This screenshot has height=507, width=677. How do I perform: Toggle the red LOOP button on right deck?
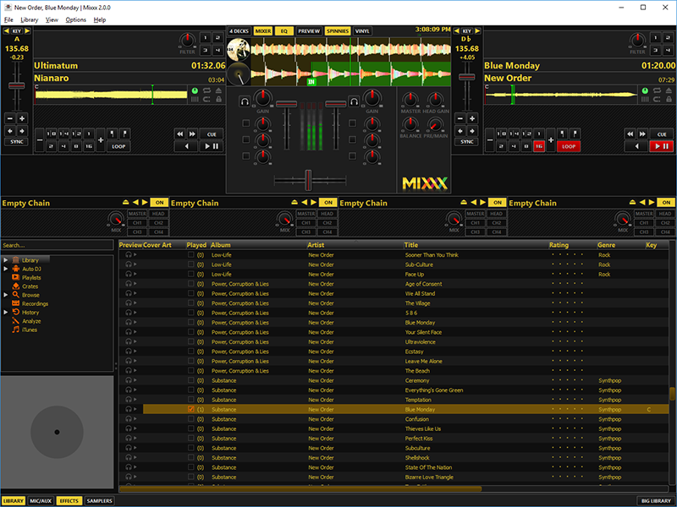pyautogui.click(x=568, y=146)
